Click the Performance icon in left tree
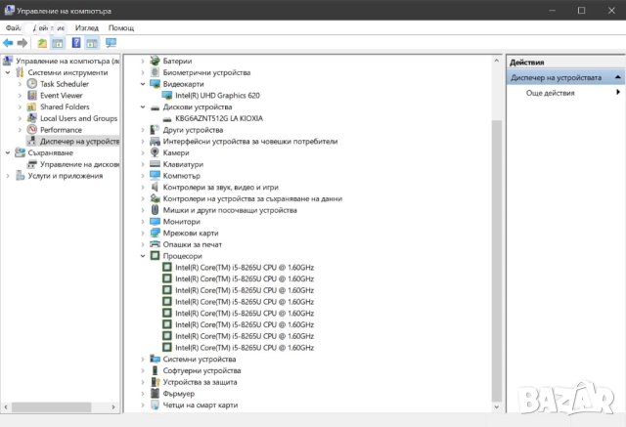Image resolution: width=626 pixels, height=427 pixels. click(32, 129)
